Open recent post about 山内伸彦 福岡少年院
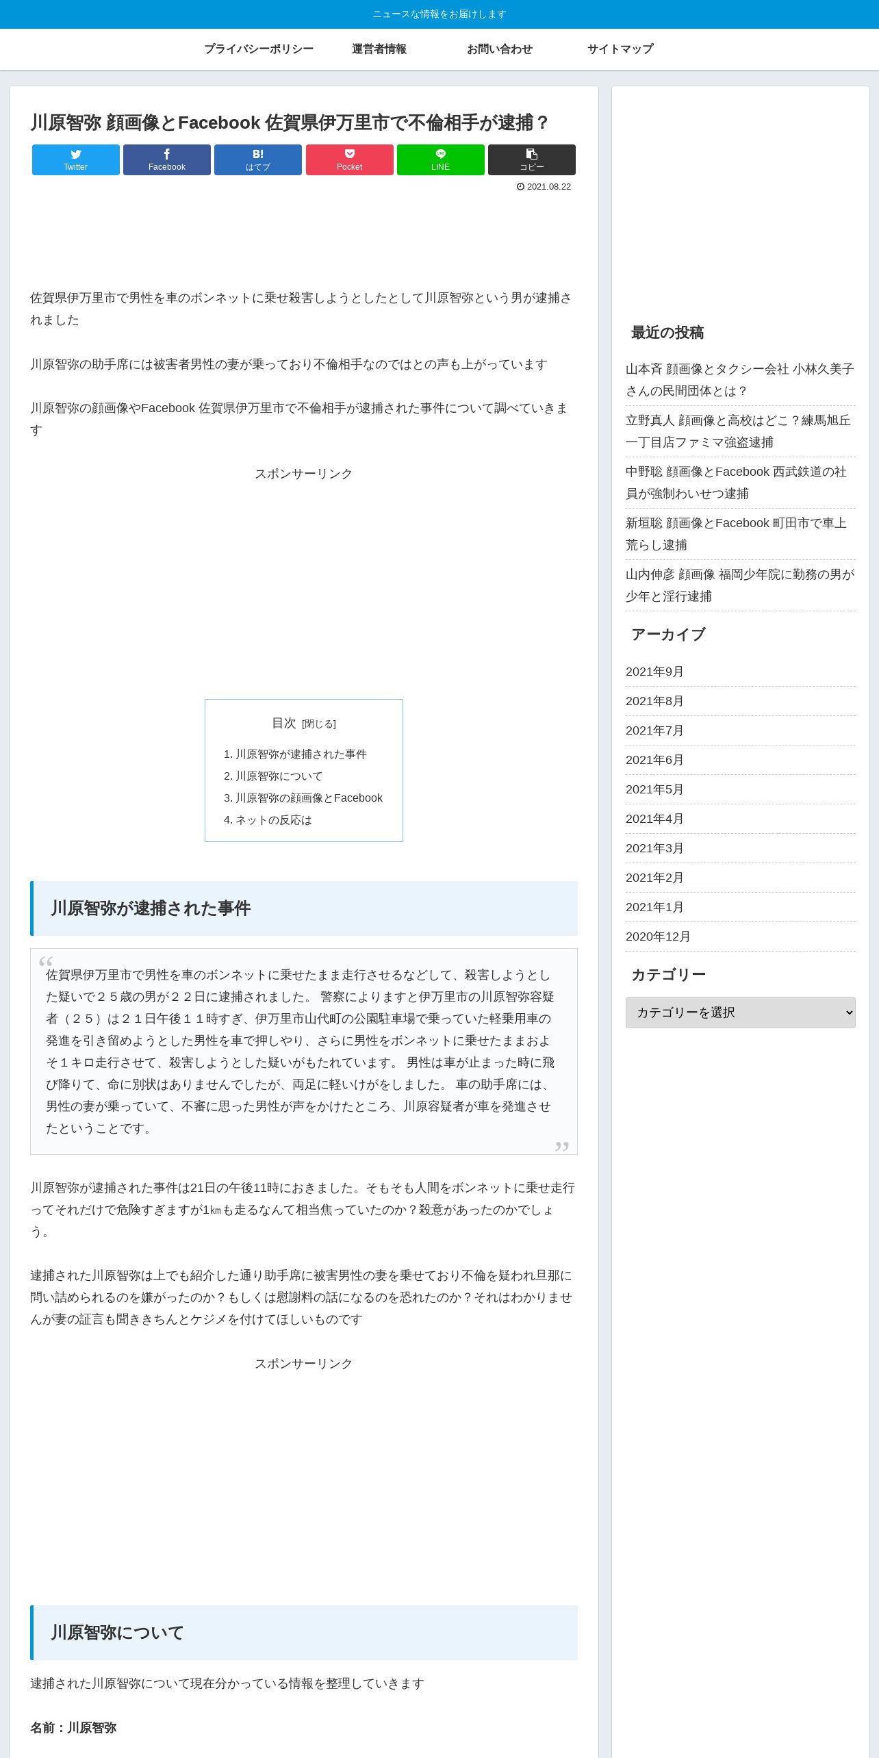879x1758 pixels. (x=741, y=585)
